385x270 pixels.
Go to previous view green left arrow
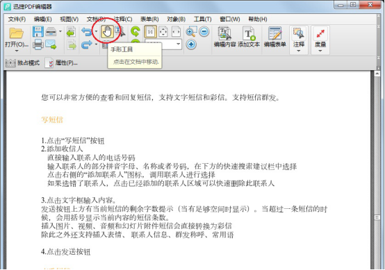coord(71,32)
